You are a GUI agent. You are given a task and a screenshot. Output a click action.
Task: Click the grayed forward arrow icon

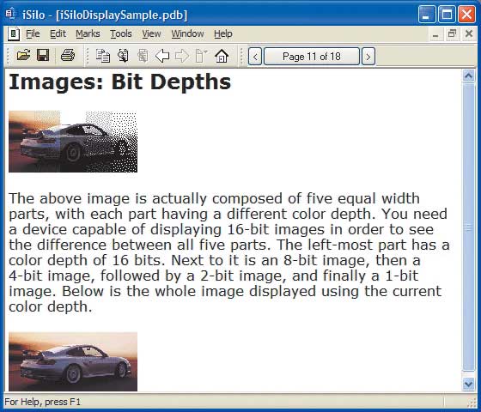[182, 56]
